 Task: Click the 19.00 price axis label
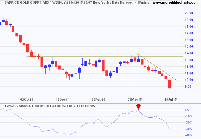(x=189, y=20)
